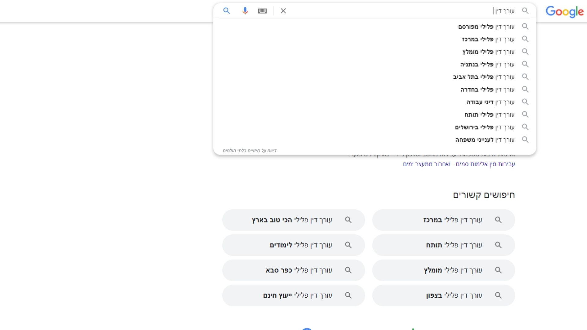Viewport: 587px width, 330px height.
Task: Click magnifier icon in ייעוץ חינם chip
Action: pyautogui.click(x=348, y=295)
